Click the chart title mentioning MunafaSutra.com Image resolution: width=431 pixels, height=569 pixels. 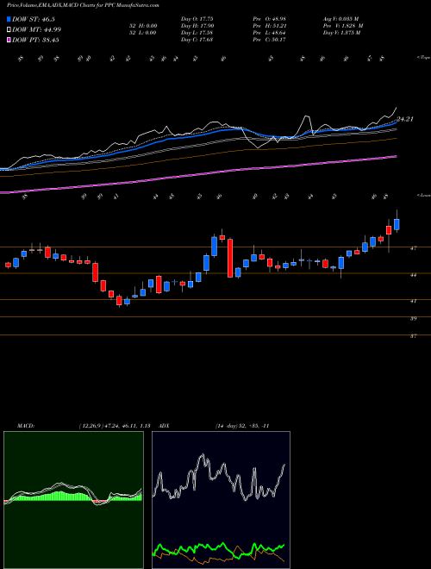[83, 5]
